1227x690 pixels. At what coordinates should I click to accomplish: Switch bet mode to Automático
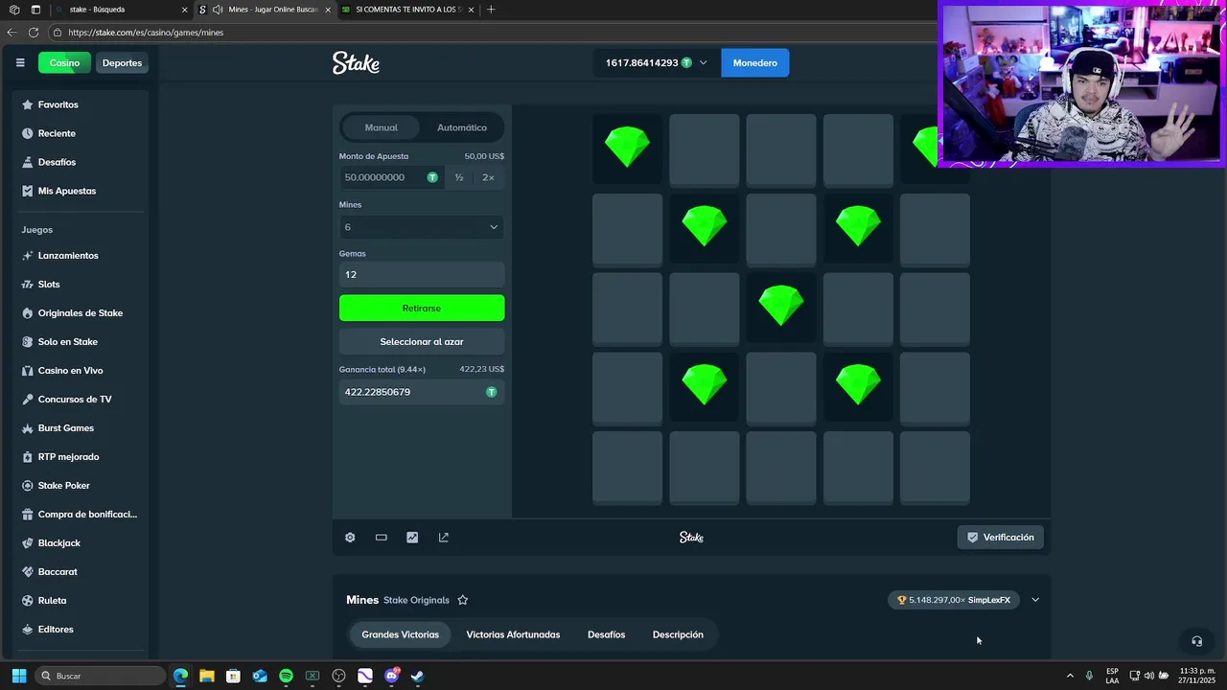pyautogui.click(x=462, y=127)
